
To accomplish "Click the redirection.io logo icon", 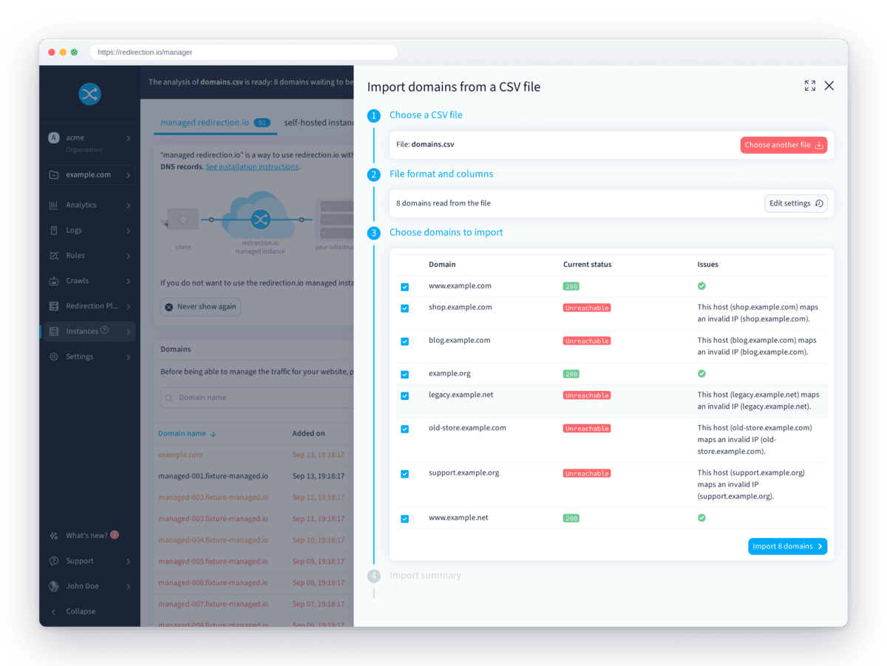I will [89, 94].
